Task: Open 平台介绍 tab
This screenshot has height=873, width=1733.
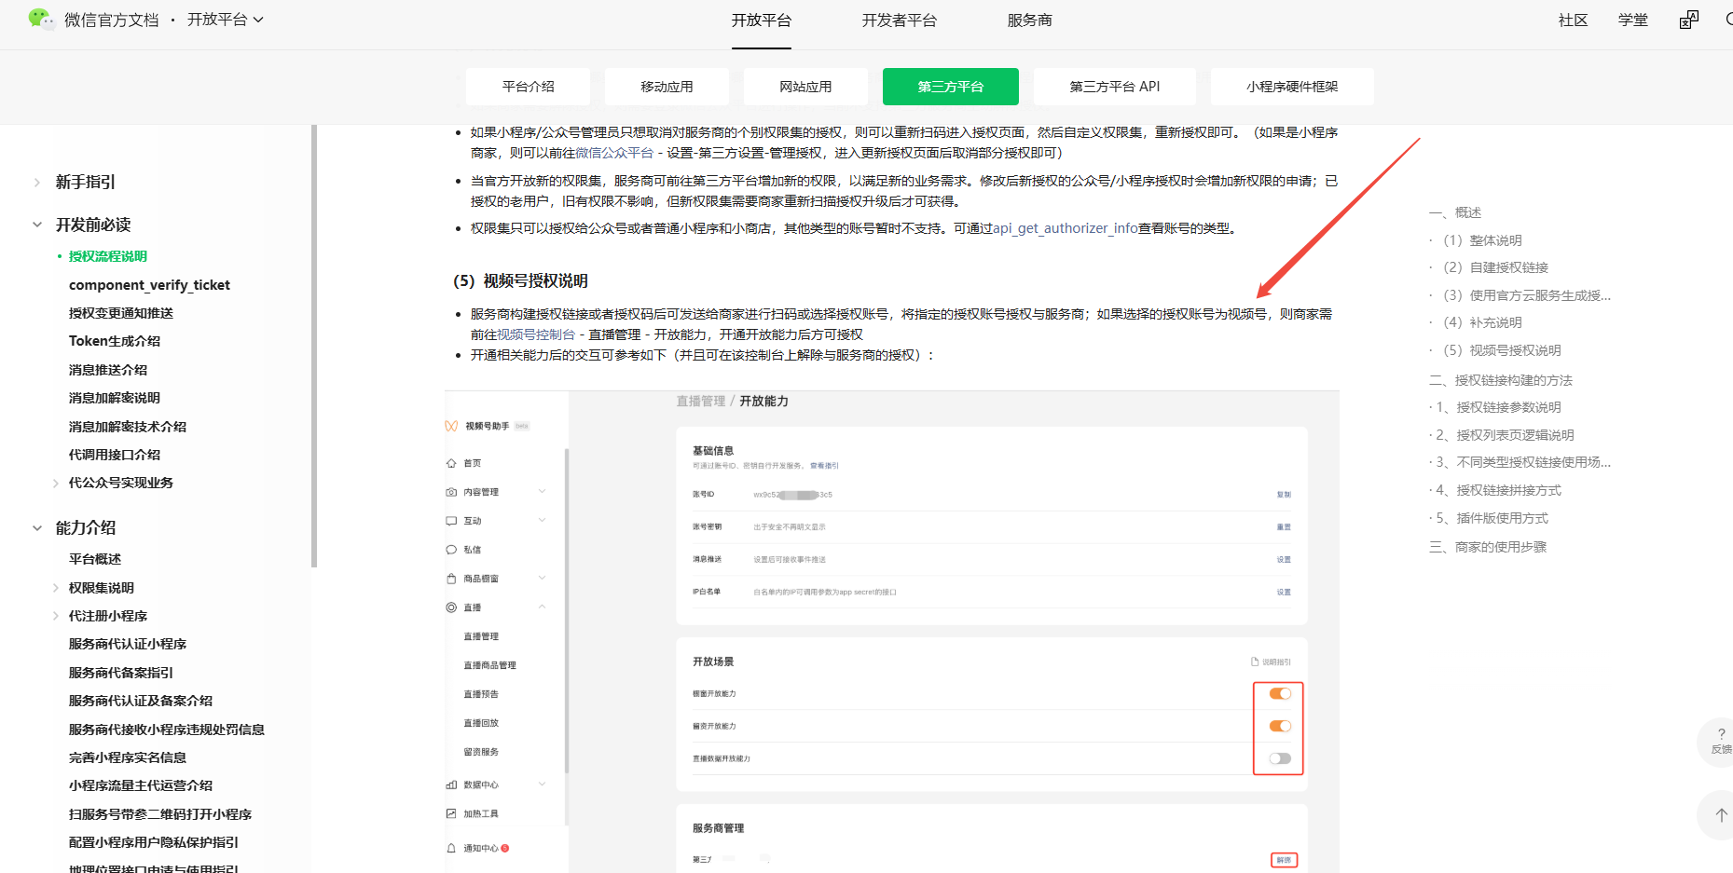Action: (x=528, y=87)
